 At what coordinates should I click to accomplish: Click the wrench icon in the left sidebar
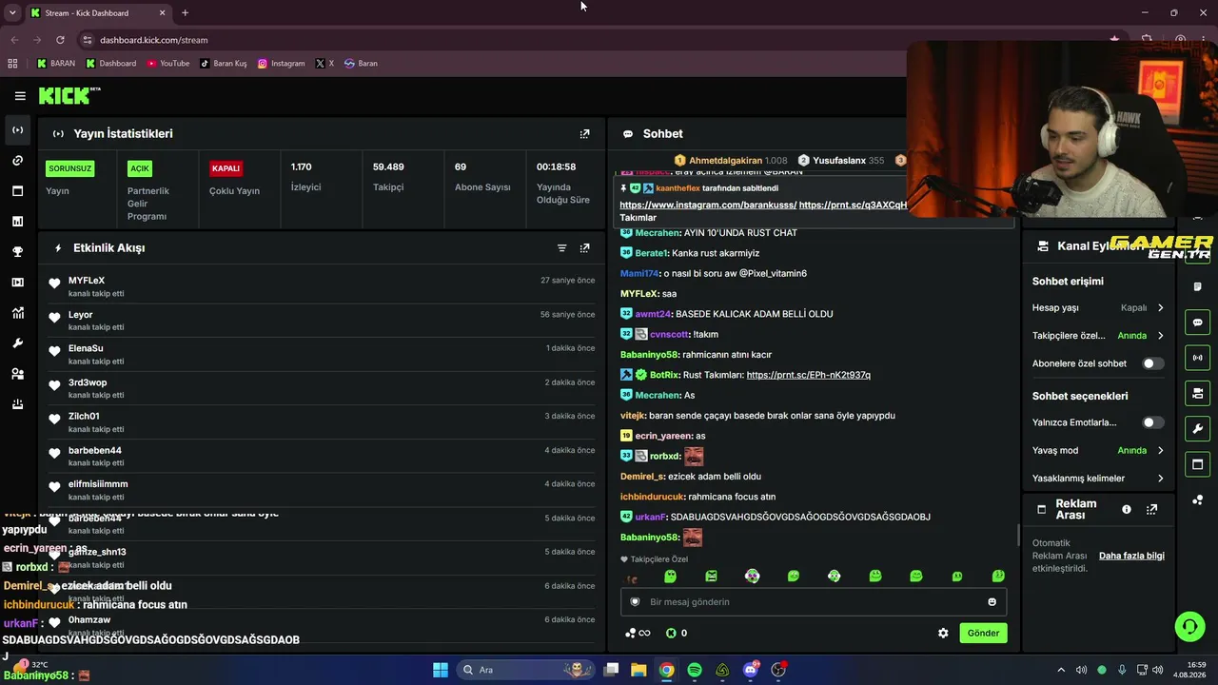tap(17, 343)
